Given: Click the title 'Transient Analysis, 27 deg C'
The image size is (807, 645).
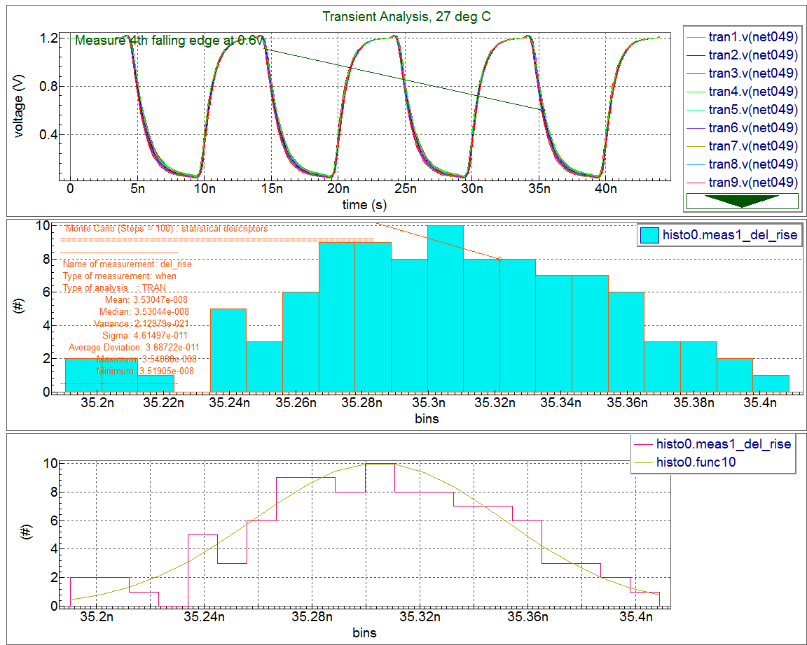Looking at the screenshot, I should pyautogui.click(x=406, y=17).
